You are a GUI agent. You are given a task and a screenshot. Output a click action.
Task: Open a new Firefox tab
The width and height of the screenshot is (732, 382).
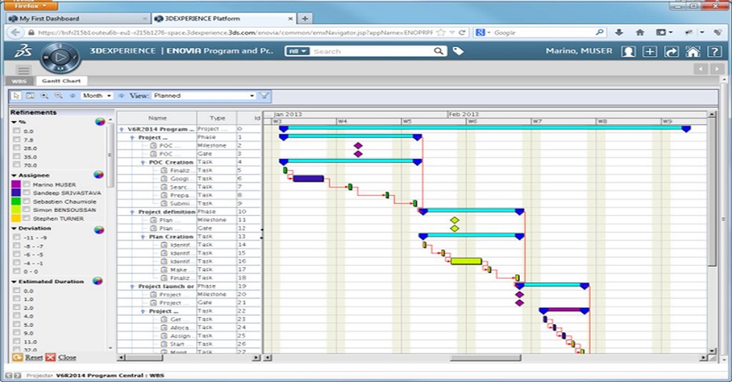pyautogui.click(x=305, y=18)
